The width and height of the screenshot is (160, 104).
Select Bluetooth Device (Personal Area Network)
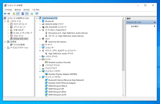click(66, 80)
